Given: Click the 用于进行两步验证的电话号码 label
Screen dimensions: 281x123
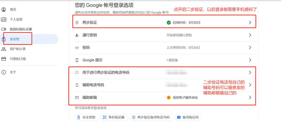Looking at the screenshot, I should pos(106,73).
